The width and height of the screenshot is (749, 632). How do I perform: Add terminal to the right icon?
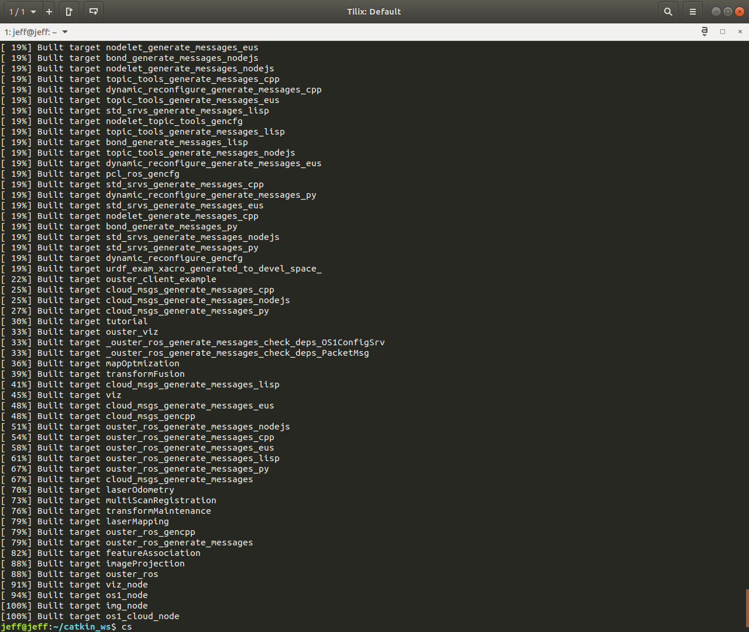68,12
